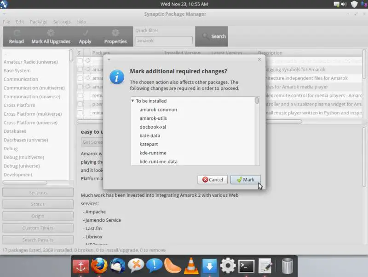Open the orange slice dock icon
Viewport: 368px width, 277px height.
click(172, 266)
